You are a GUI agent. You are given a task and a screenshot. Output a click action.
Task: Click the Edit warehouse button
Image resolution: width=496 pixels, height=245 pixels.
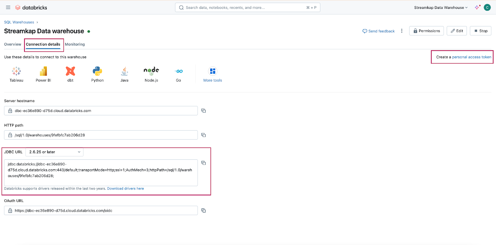pos(457,31)
